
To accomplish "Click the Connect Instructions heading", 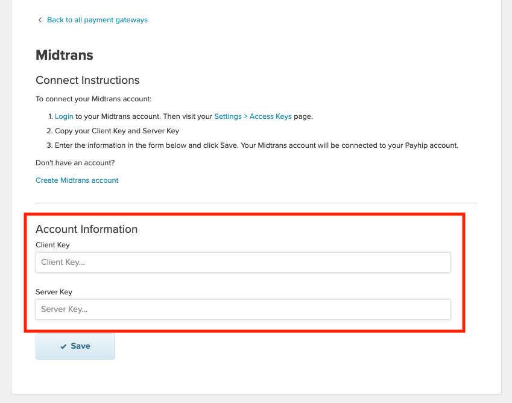I will click(87, 80).
